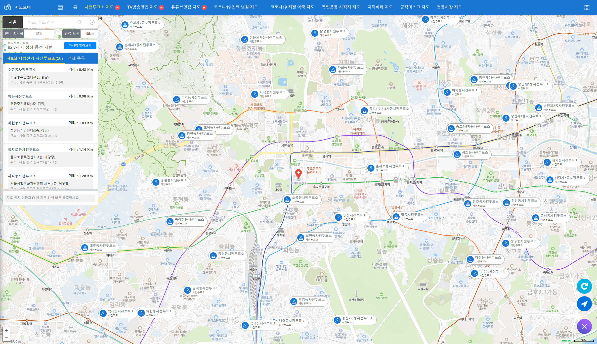Click the purple close round button

pos(584,326)
